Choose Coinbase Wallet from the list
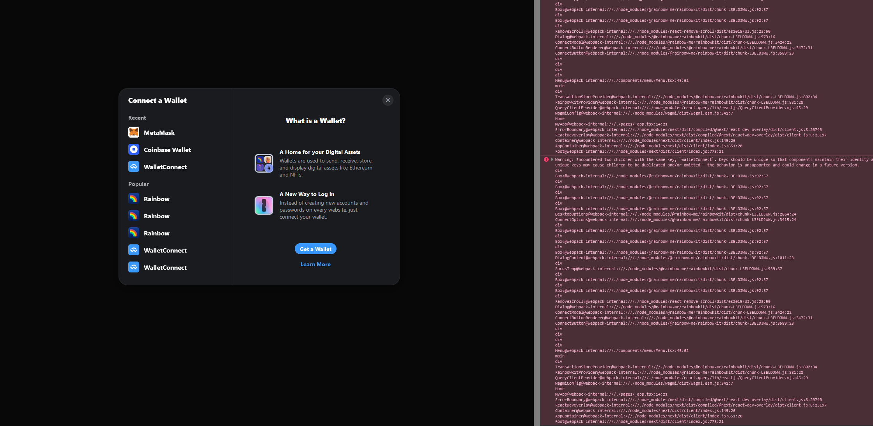The image size is (873, 426). 175,150
